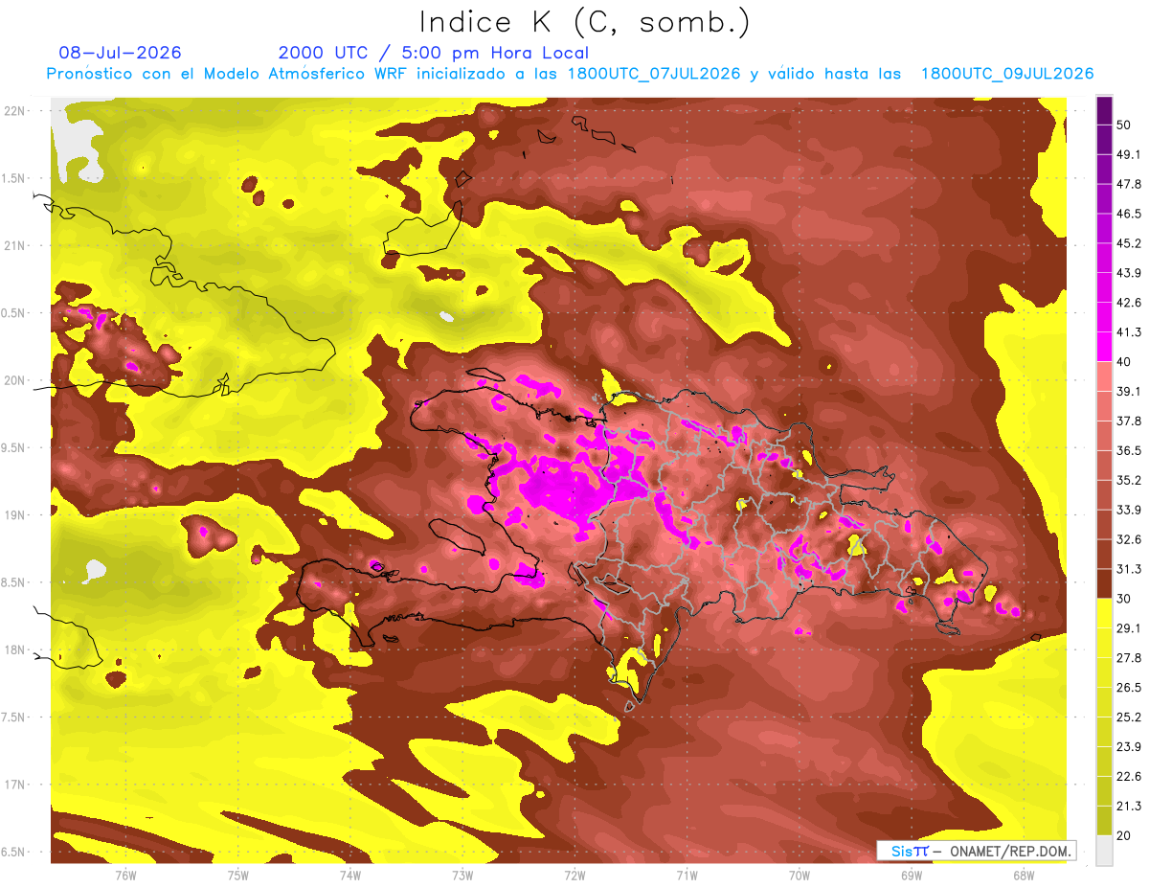Viewport: 1149px width, 888px height.
Task: Click the colorbar value '42.6'
Action: (1129, 303)
